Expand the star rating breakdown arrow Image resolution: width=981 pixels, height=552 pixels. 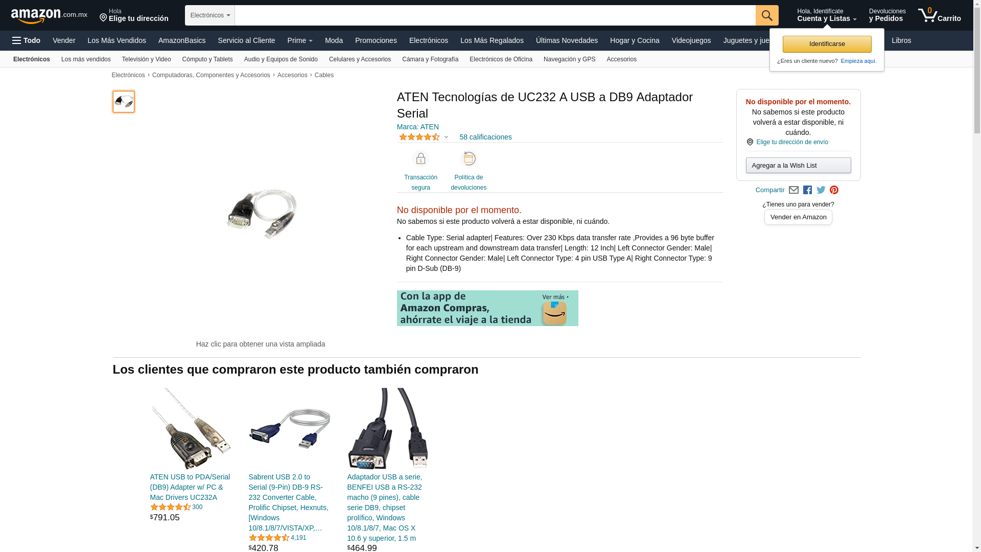coord(446,137)
